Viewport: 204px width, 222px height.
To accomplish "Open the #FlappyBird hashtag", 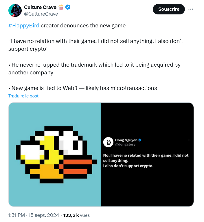I will pyautogui.click(x=24, y=25).
